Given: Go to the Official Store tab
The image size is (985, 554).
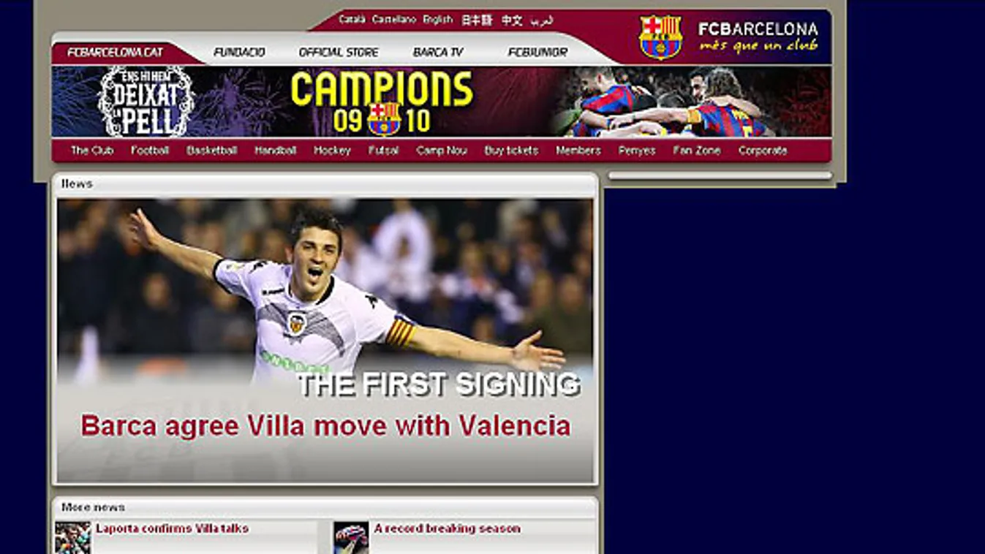Looking at the screenshot, I should [339, 53].
